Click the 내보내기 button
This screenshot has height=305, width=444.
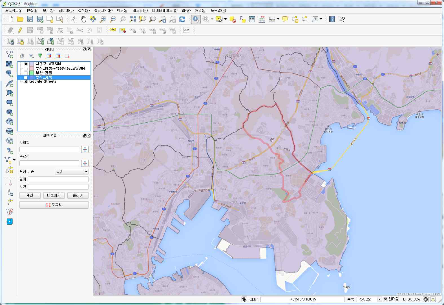tap(54, 195)
